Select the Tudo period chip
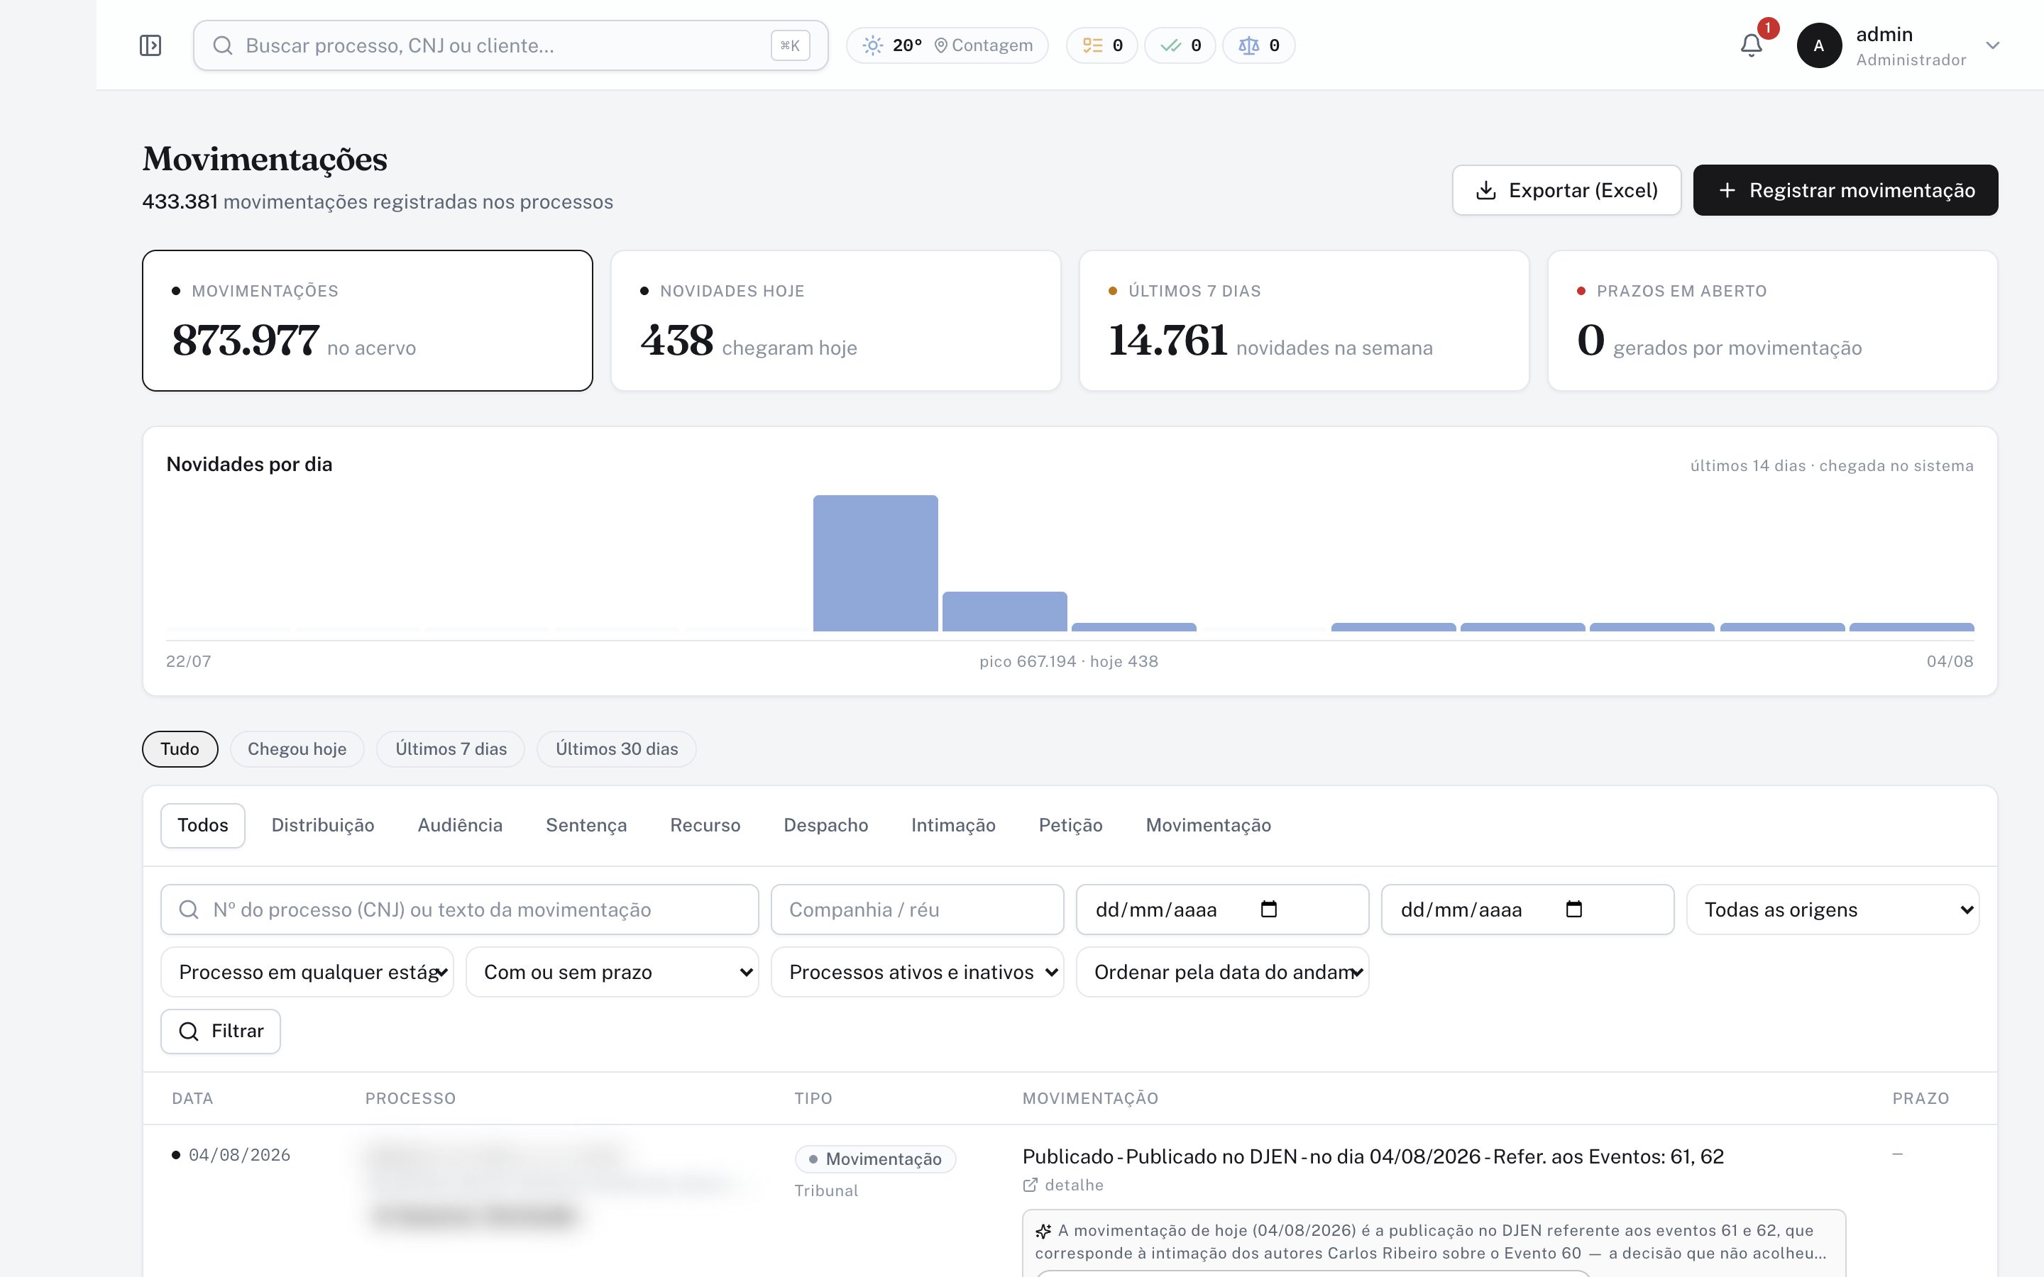Screen dimensions: 2044x1277 pyautogui.click(x=180, y=749)
